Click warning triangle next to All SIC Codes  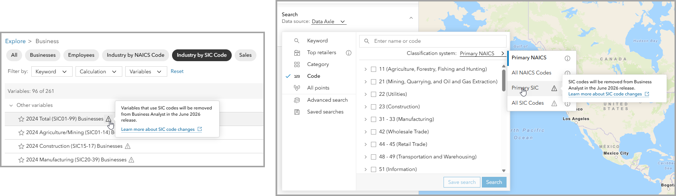click(x=554, y=104)
